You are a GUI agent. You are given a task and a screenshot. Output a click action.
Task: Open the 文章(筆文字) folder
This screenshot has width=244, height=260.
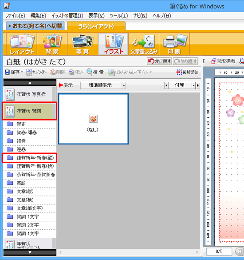[29, 208]
